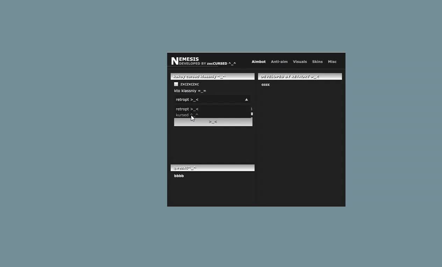Switch to the Visuals tab

coord(300,62)
